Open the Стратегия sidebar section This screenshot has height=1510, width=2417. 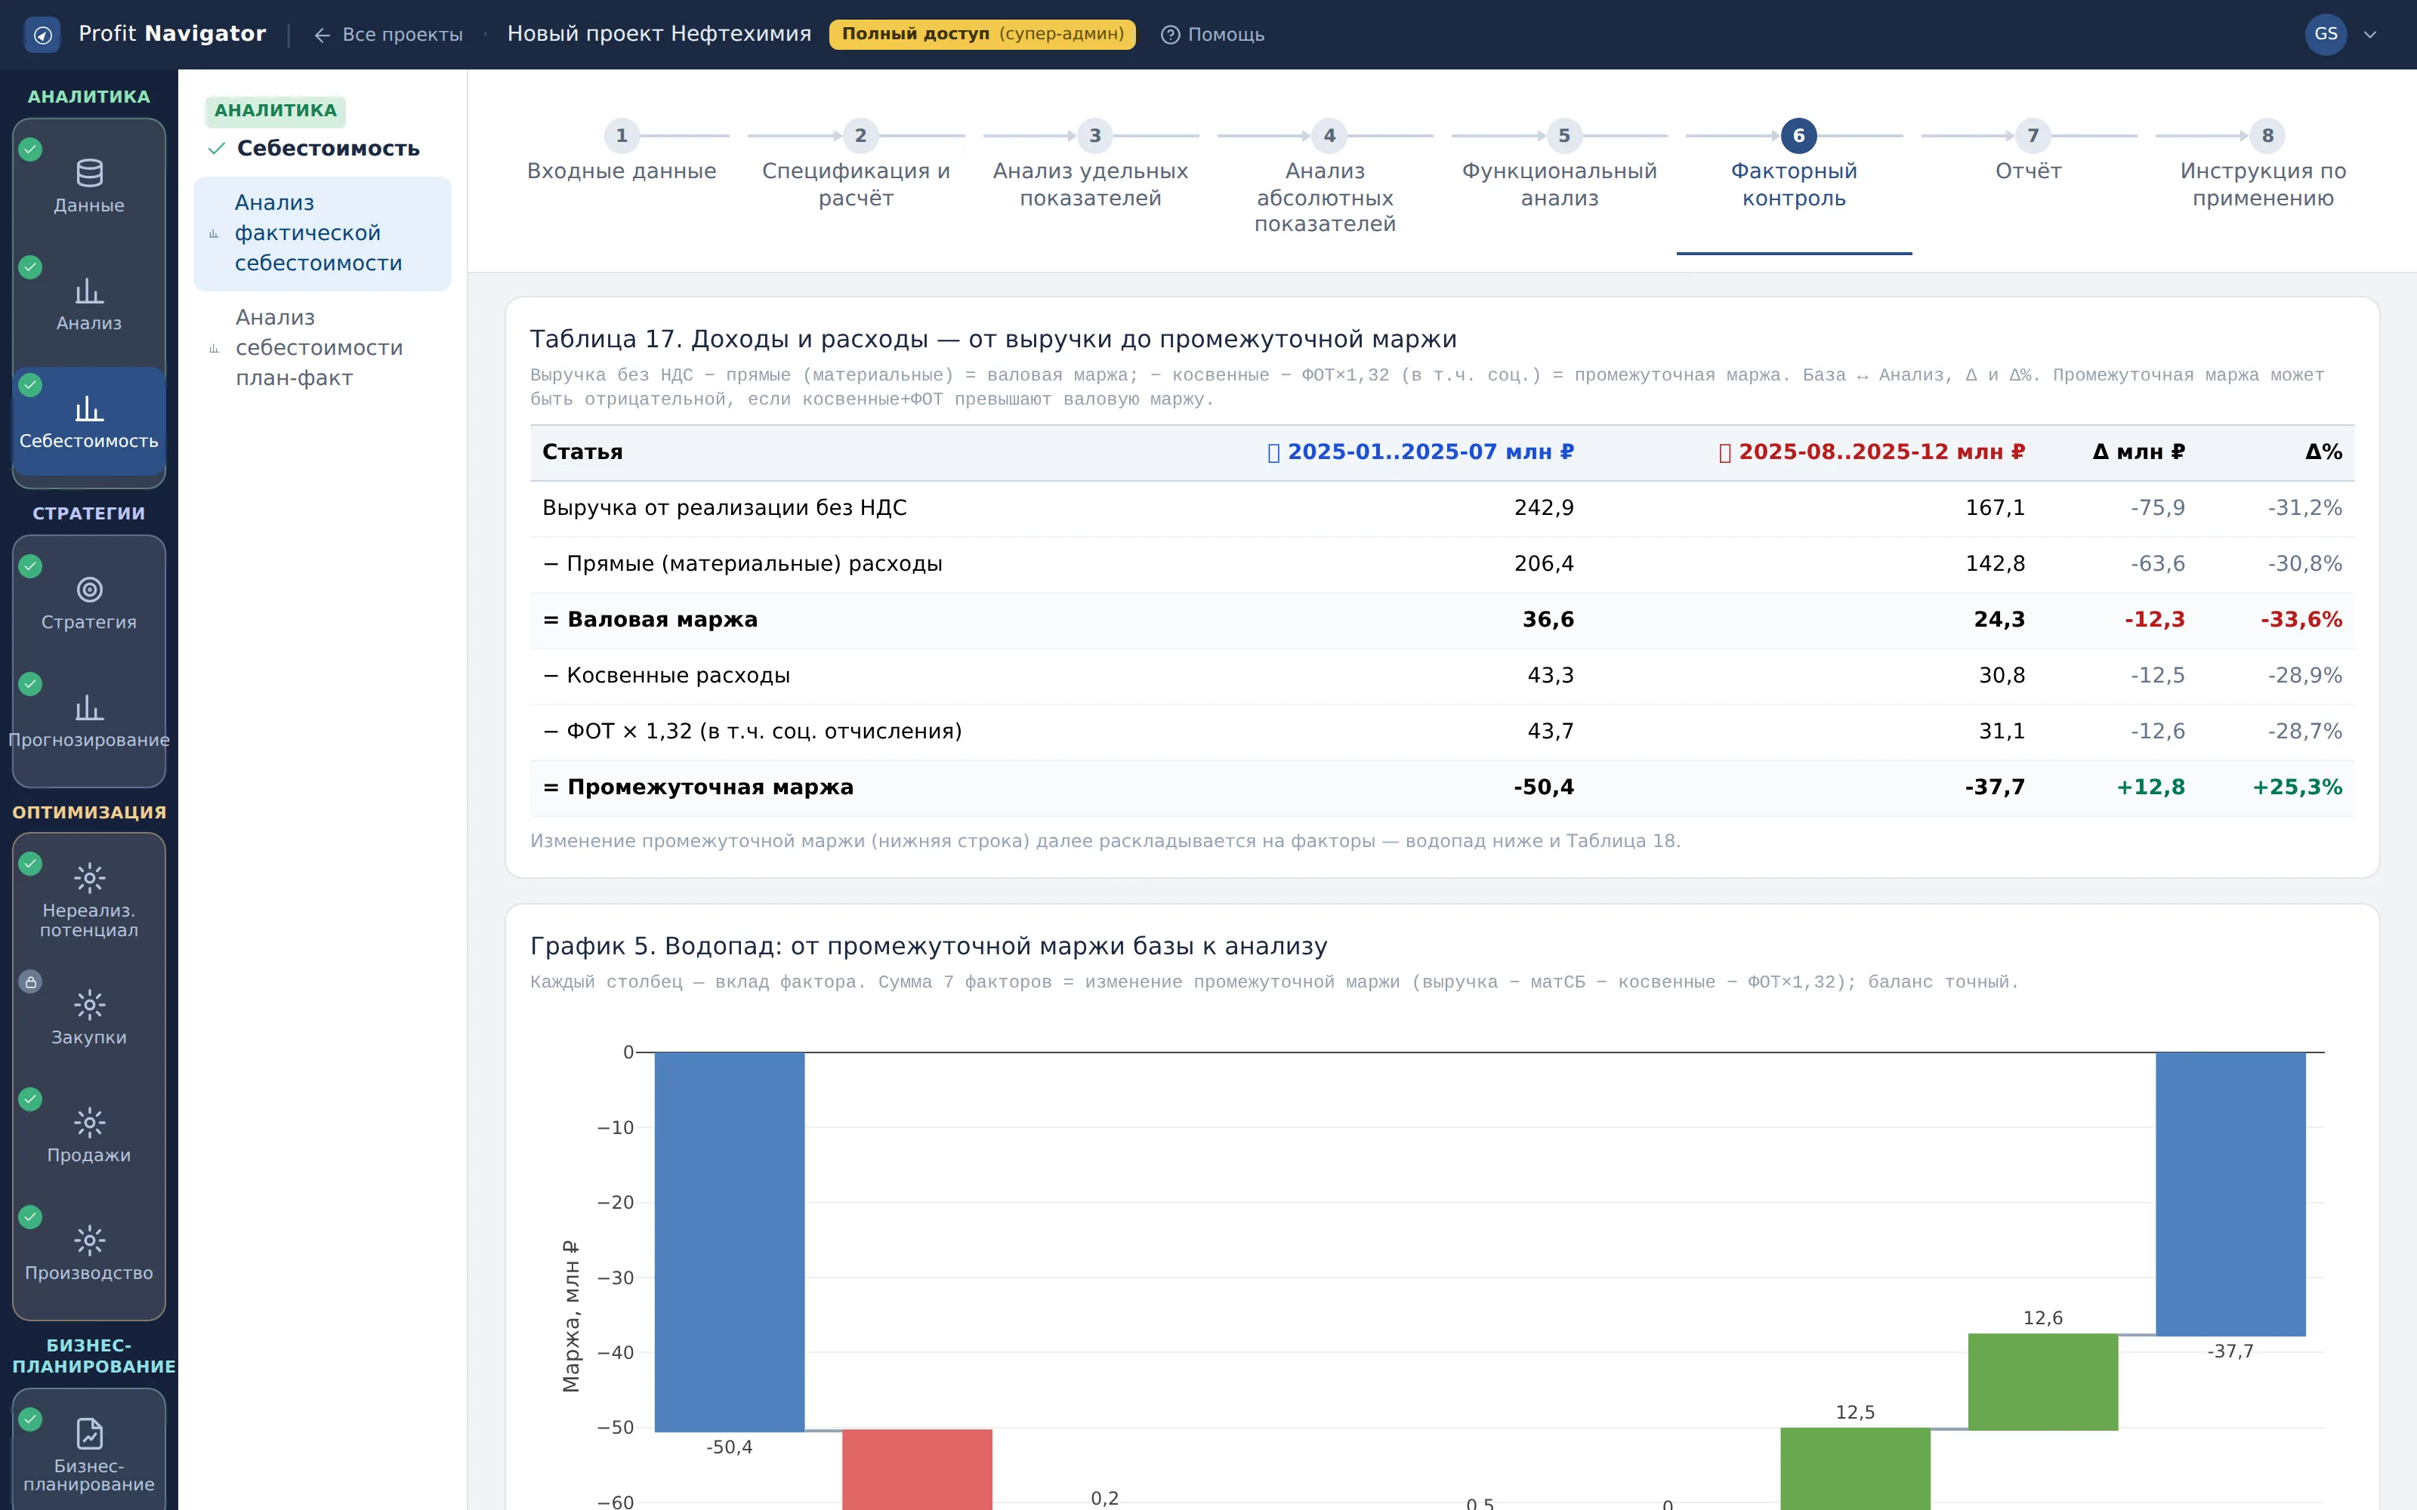pos(89,603)
